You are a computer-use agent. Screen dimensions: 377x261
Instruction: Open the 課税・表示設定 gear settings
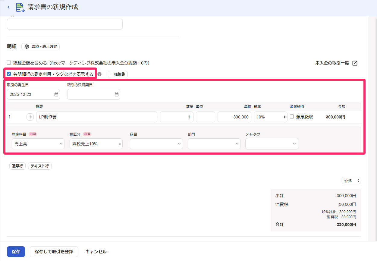[41, 47]
